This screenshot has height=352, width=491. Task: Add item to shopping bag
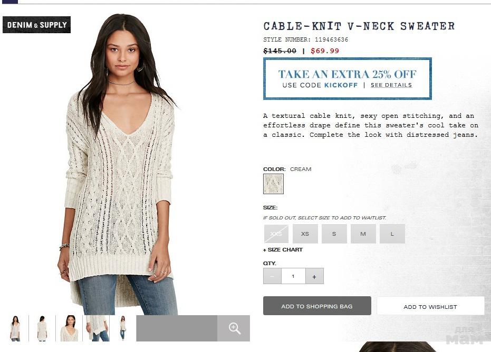click(317, 306)
